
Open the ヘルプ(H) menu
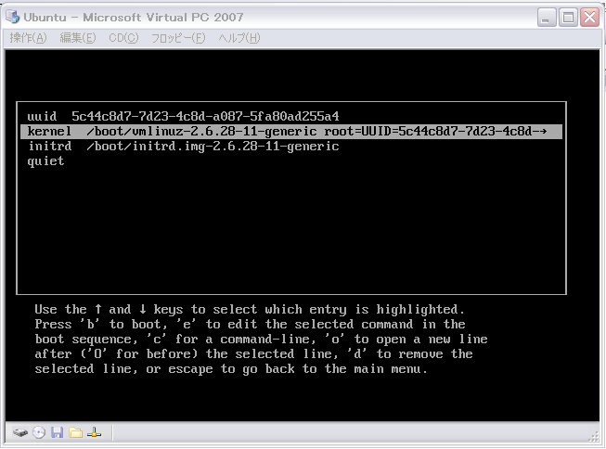point(239,38)
